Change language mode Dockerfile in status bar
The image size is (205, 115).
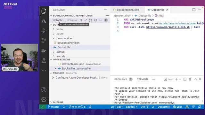click(x=164, y=107)
